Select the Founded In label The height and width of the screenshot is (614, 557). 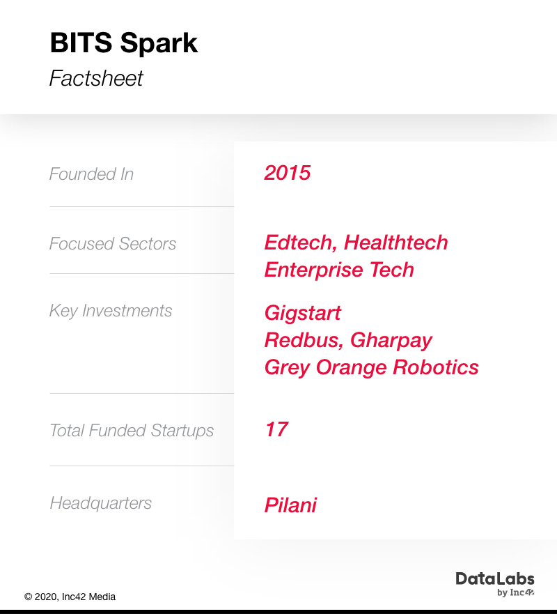(91, 174)
